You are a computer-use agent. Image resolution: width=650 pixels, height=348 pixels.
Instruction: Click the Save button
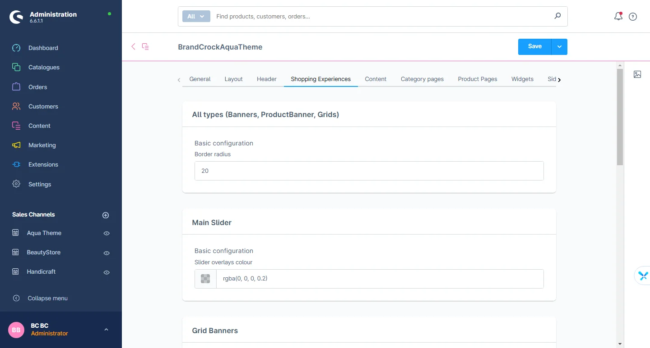click(x=534, y=46)
